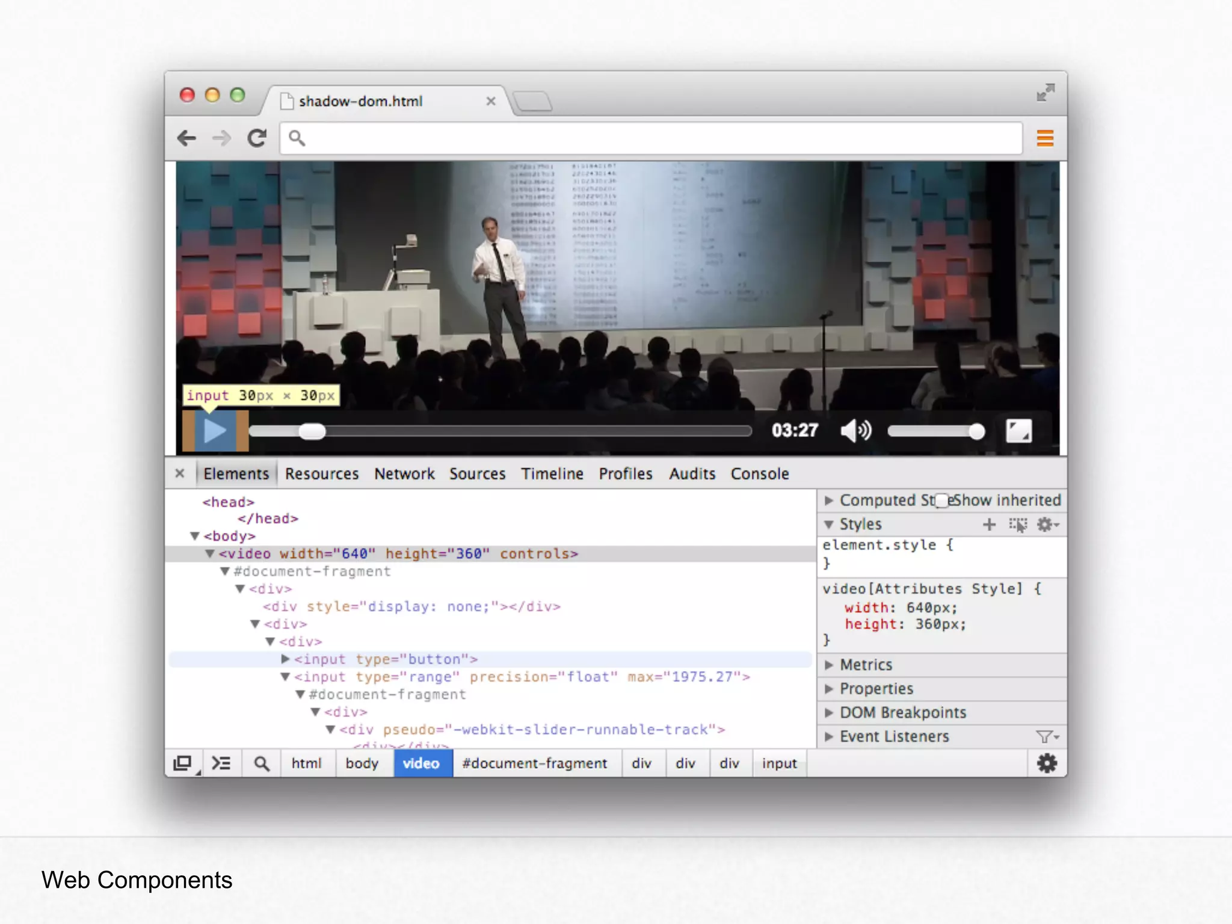Image resolution: width=1232 pixels, height=924 pixels.
Task: Collapse the body node in the DOM tree
Action: (x=195, y=536)
